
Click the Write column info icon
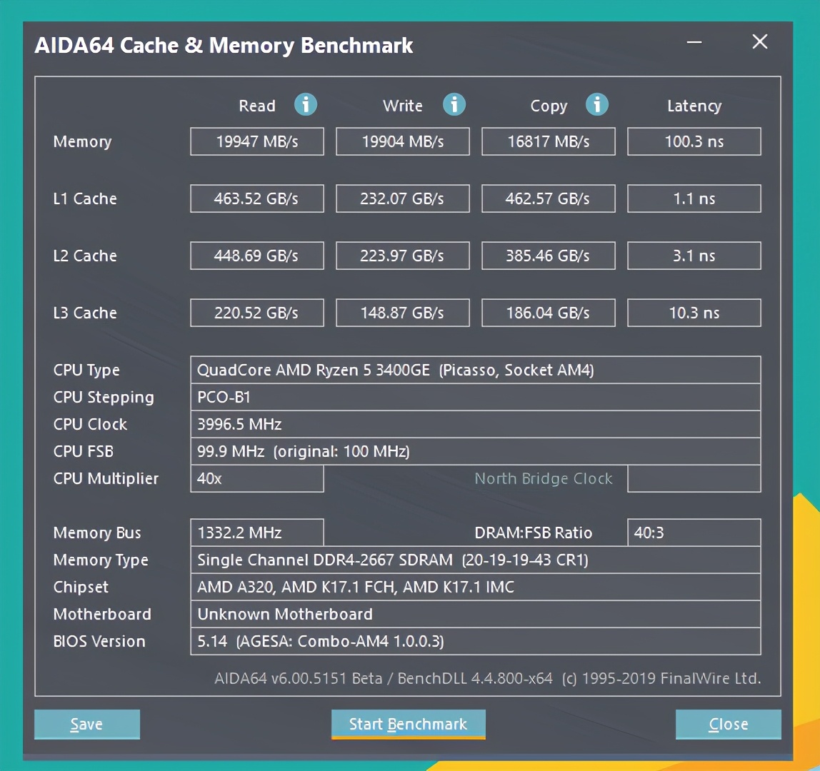coord(454,104)
